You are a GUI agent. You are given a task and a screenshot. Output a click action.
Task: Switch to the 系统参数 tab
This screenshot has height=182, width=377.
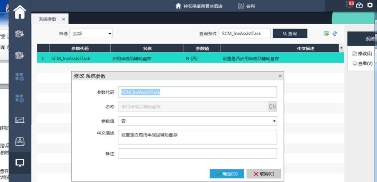point(48,19)
